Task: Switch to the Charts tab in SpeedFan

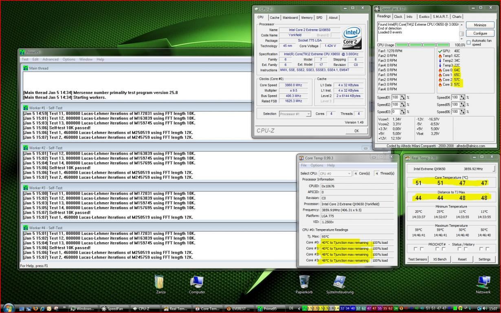Action: click(457, 17)
